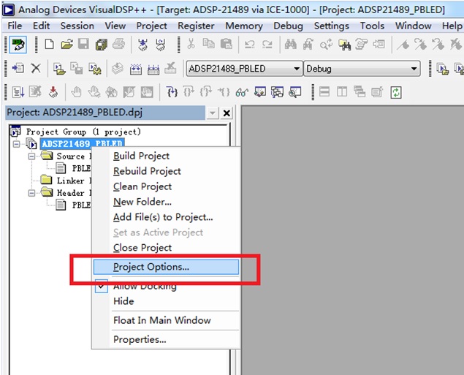
Task: Open the Debug configuration dropdown
Action: (414, 69)
